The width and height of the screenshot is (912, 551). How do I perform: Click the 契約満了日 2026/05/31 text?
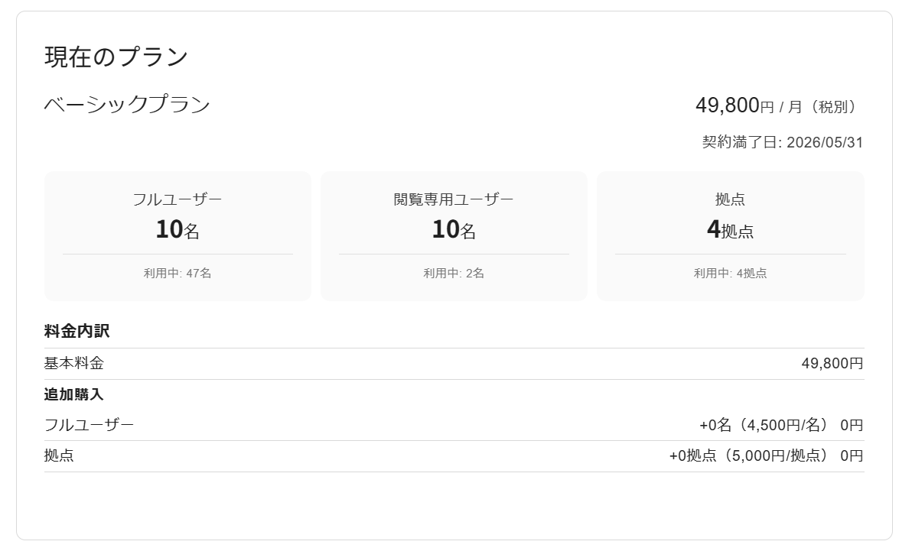coord(782,142)
